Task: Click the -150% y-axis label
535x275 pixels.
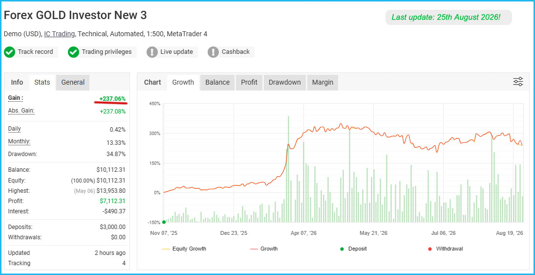Action: pyautogui.click(x=154, y=223)
